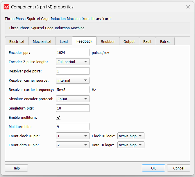Screen dimensions: 195x177
Task: Expand the Data DI logic dropdown
Action: 130,145
